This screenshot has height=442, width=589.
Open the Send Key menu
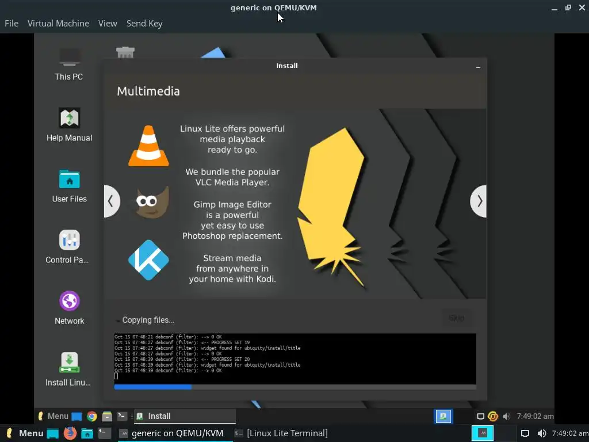tap(144, 23)
